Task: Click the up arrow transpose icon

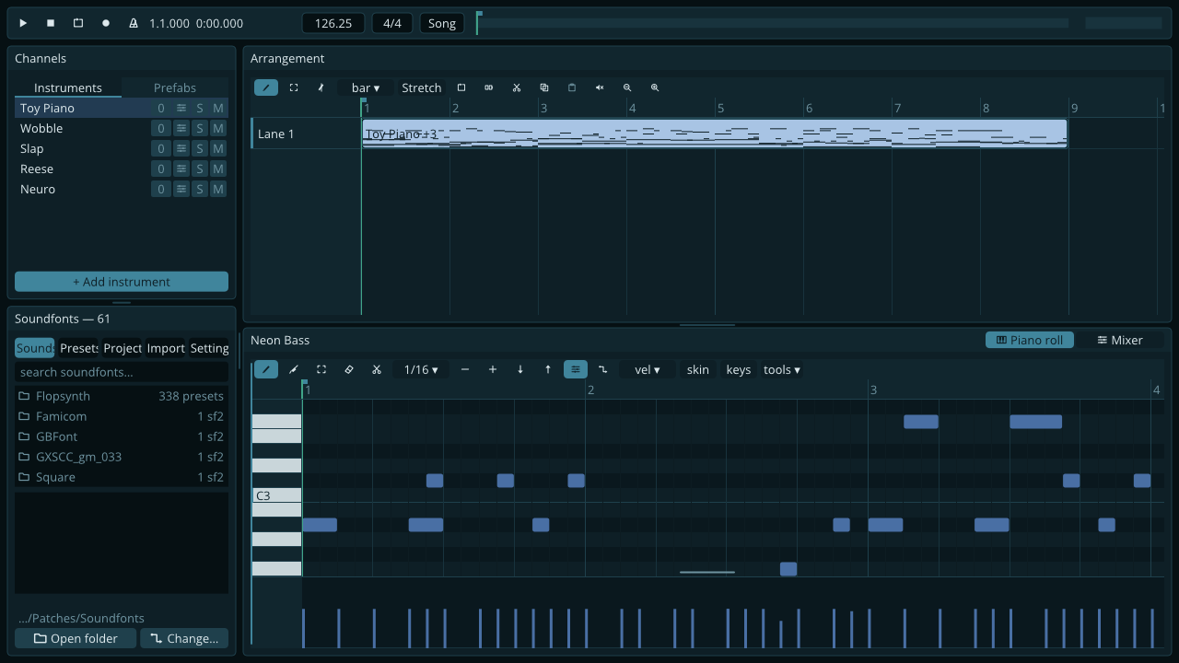Action: (548, 369)
